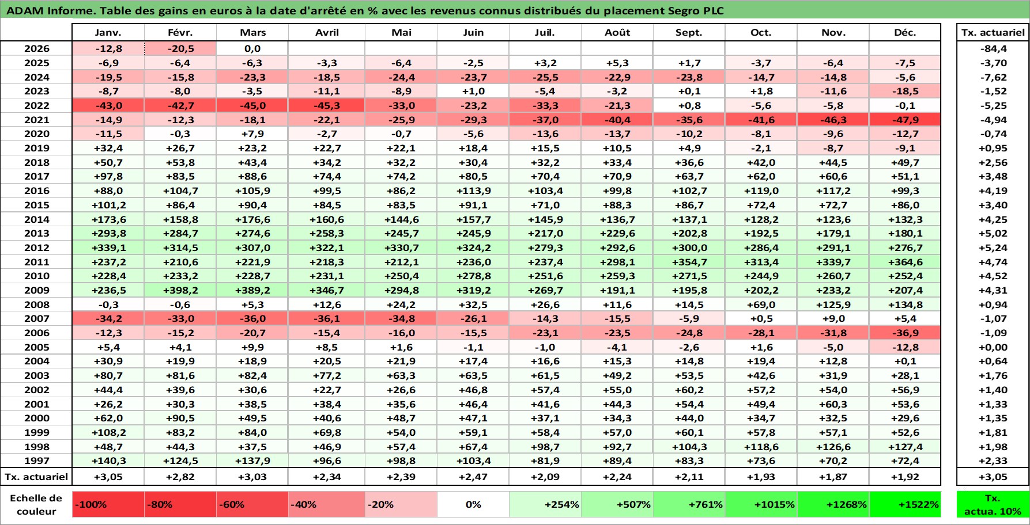Select the 2010 Août cell showing +259,3
Viewport: 1030px width, 525px height.
pyautogui.click(x=617, y=276)
